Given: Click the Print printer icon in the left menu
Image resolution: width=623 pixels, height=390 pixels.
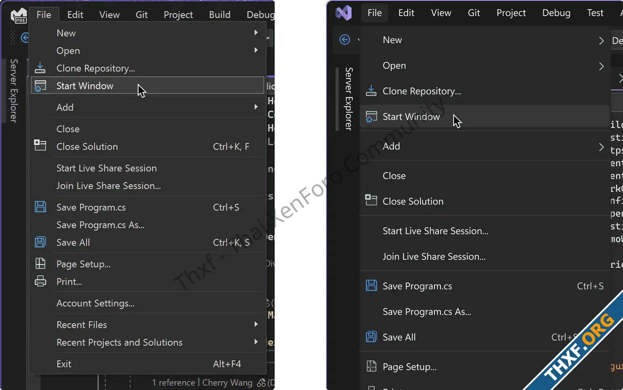Looking at the screenshot, I should click(x=40, y=281).
